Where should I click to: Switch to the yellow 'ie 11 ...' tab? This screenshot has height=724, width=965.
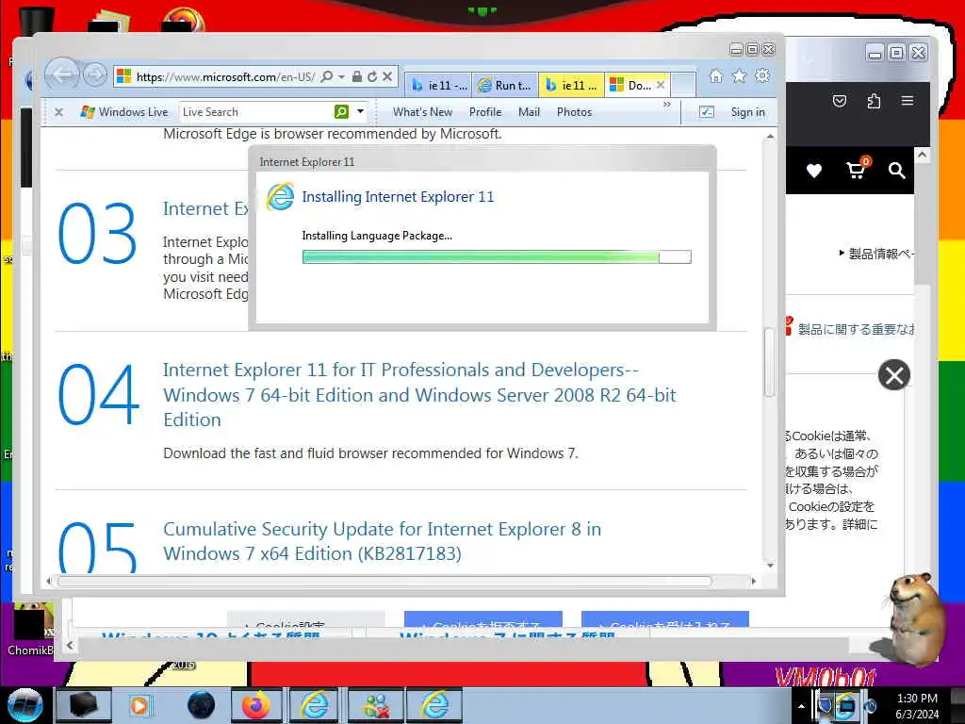coord(571,85)
